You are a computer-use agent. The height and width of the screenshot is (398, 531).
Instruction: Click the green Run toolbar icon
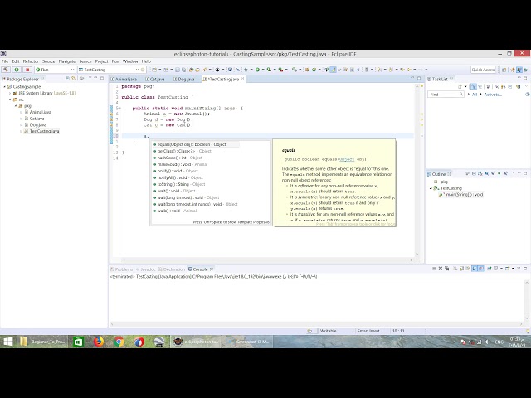257,70
